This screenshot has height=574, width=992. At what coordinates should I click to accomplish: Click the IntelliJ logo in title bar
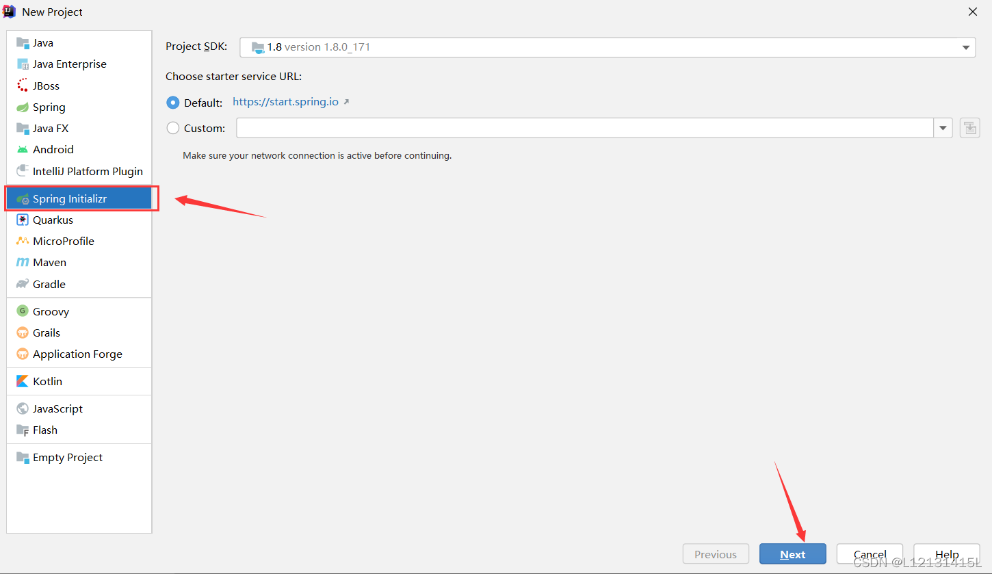10,12
